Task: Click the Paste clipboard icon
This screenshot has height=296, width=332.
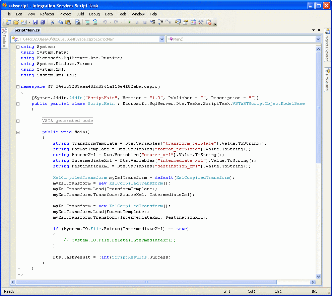Action: (x=68, y=22)
